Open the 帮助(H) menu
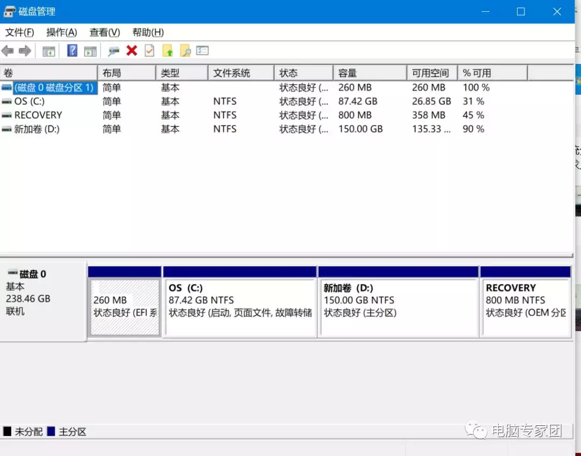This screenshot has width=581, height=456. [x=148, y=32]
